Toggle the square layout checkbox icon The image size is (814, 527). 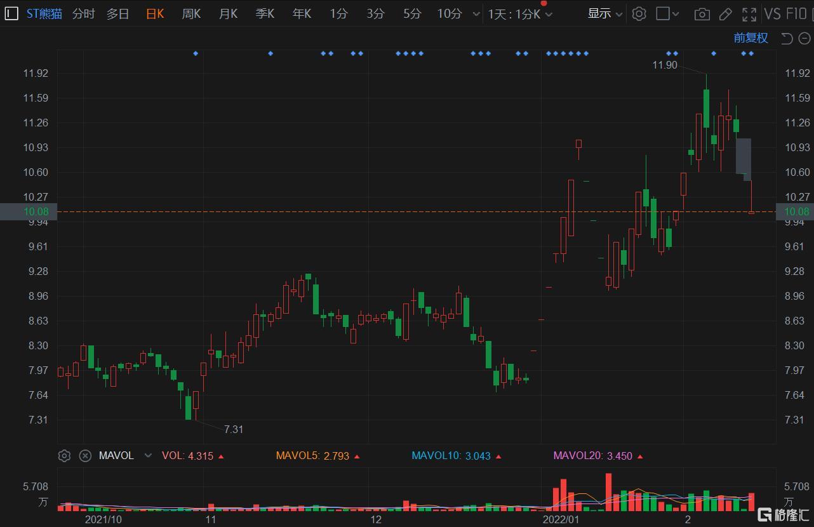point(663,13)
